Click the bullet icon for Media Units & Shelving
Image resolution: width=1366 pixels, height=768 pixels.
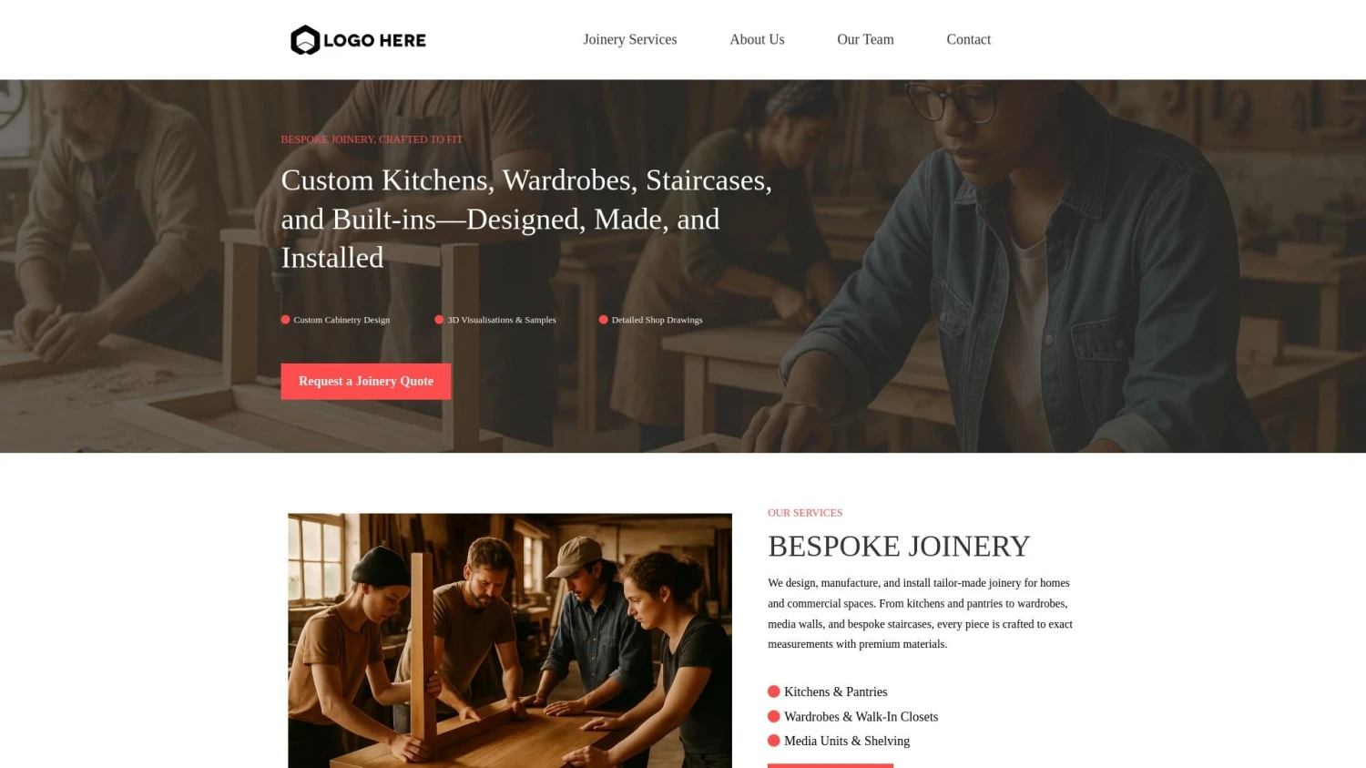coord(774,741)
